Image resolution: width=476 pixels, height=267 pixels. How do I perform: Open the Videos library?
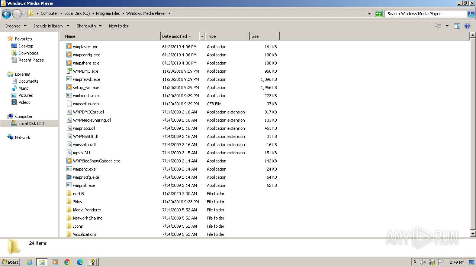click(24, 102)
